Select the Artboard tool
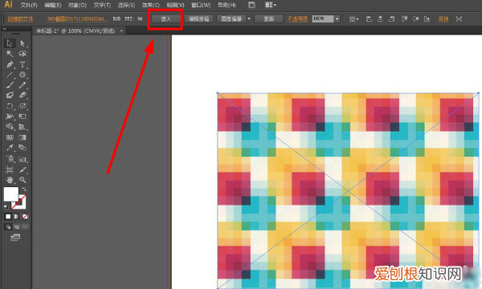The image size is (482, 289). (10, 169)
